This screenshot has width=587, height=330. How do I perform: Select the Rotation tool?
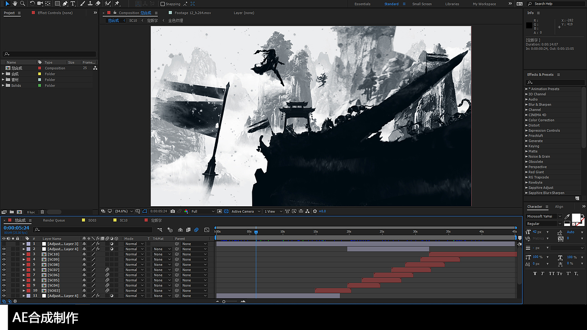tap(33, 4)
